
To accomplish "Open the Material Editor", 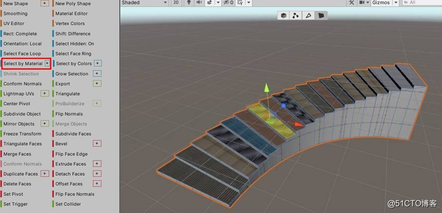I will [x=71, y=13].
